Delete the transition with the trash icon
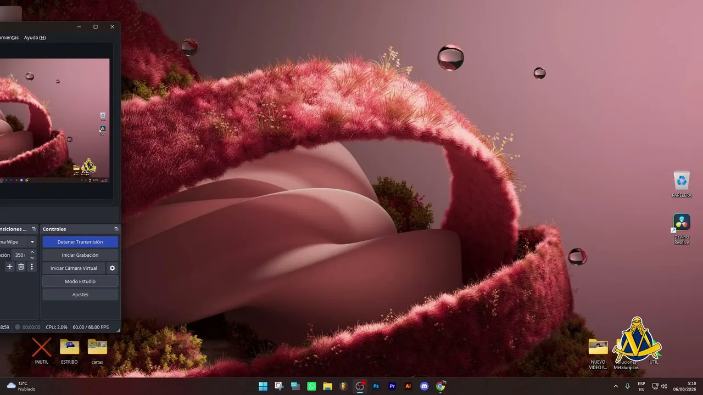Image resolution: width=703 pixels, height=395 pixels. tap(21, 267)
